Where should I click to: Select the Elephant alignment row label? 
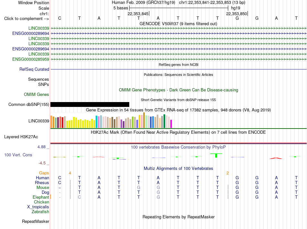point(41,197)
